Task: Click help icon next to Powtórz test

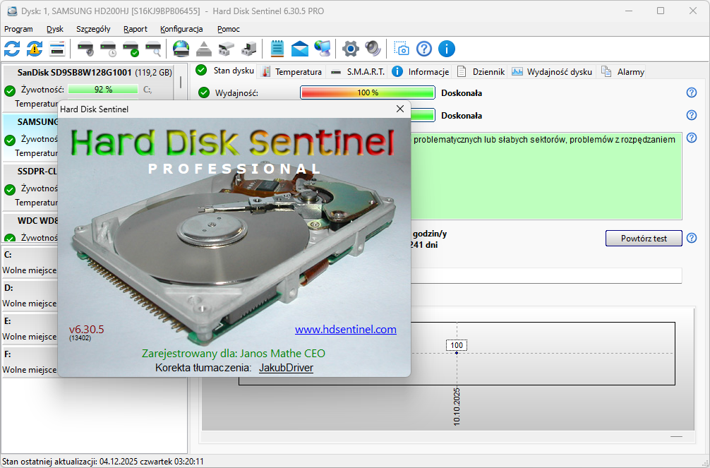Action: point(692,238)
